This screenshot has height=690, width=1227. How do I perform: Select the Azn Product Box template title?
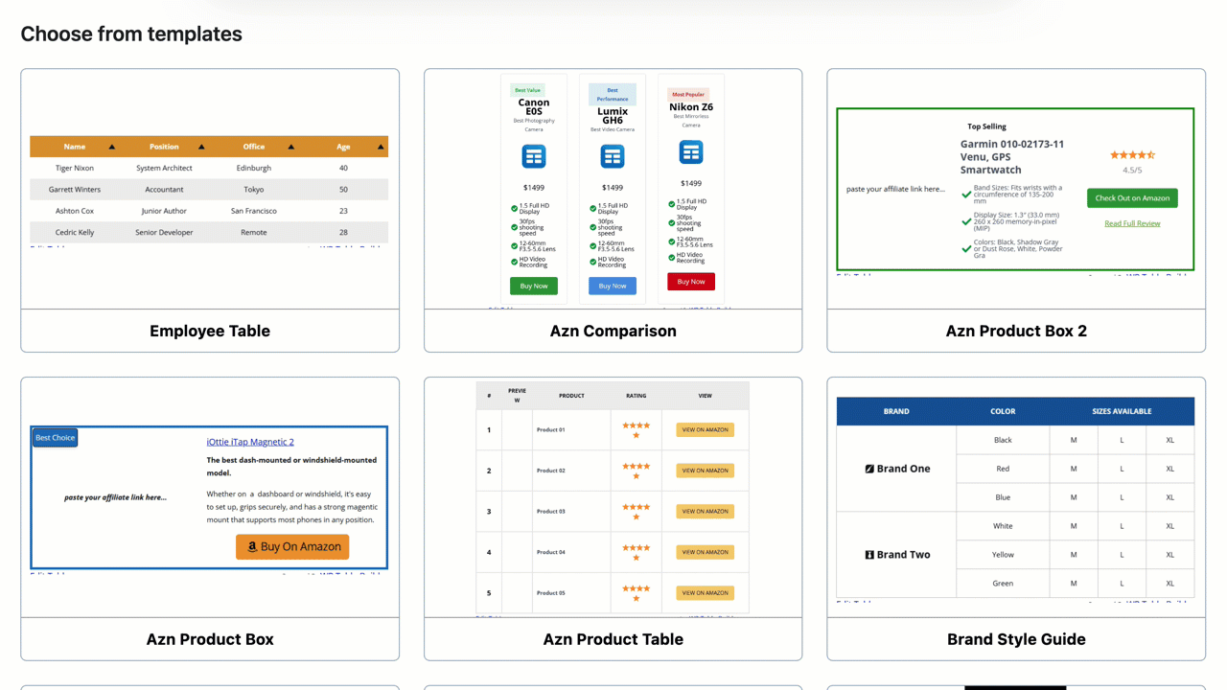pyautogui.click(x=210, y=639)
